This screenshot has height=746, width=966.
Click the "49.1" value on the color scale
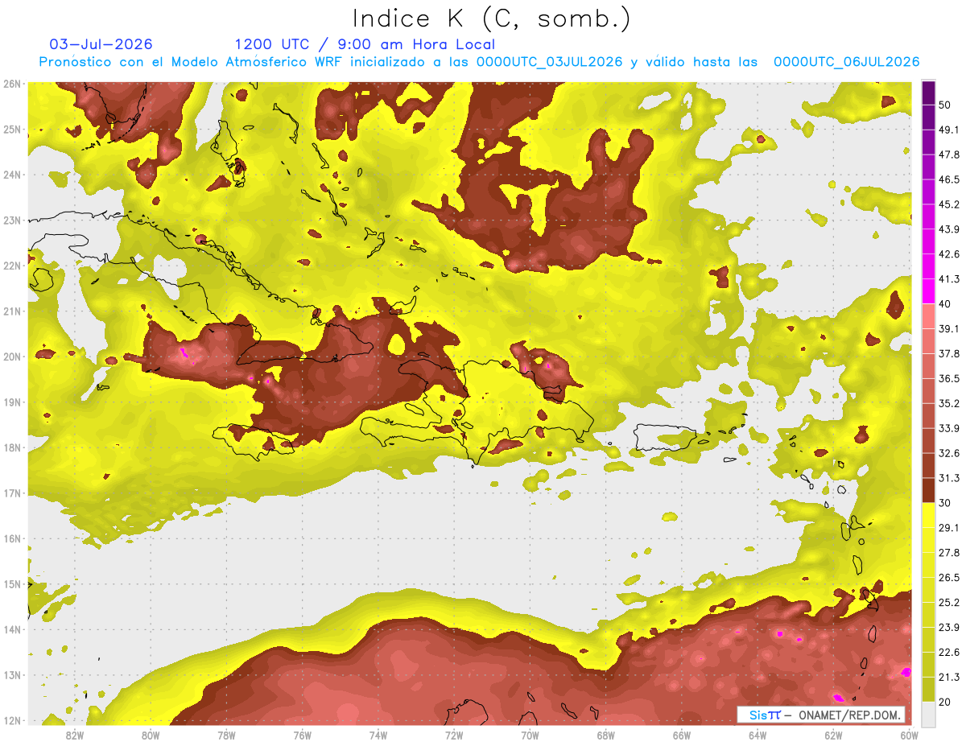[948, 129]
